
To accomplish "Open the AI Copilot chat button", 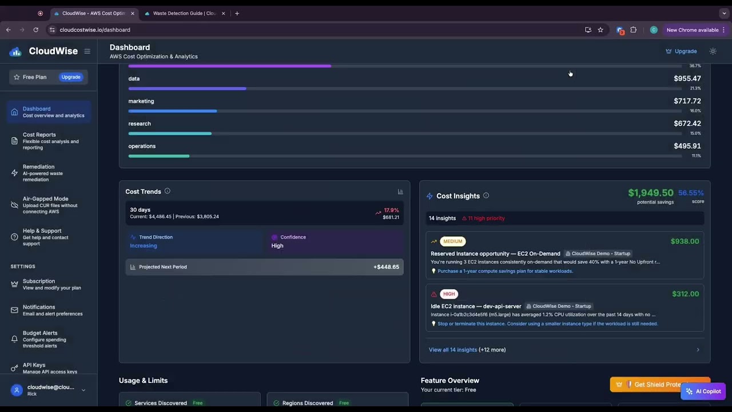I will click(x=703, y=391).
